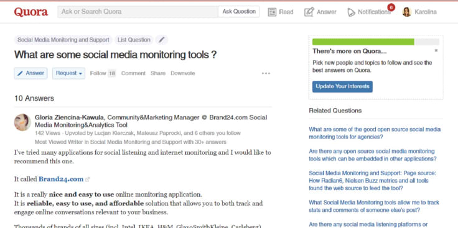This screenshot has height=228, width=458.
Task: Open the Read feed icon
Action: [x=272, y=12]
